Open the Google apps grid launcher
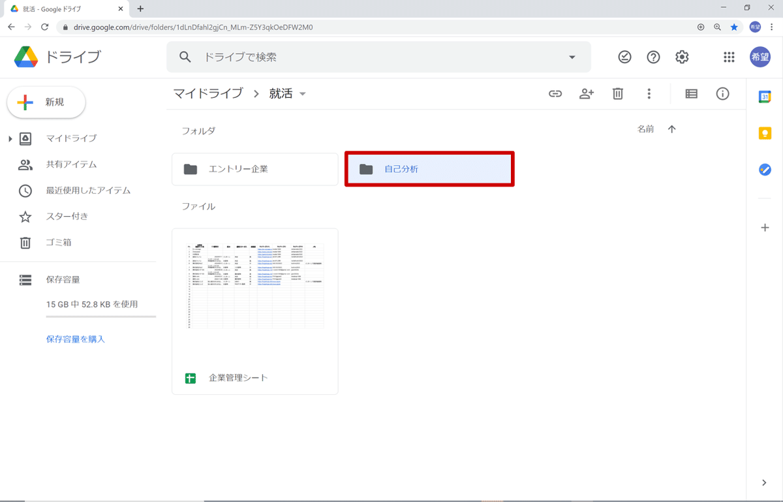 (x=729, y=57)
